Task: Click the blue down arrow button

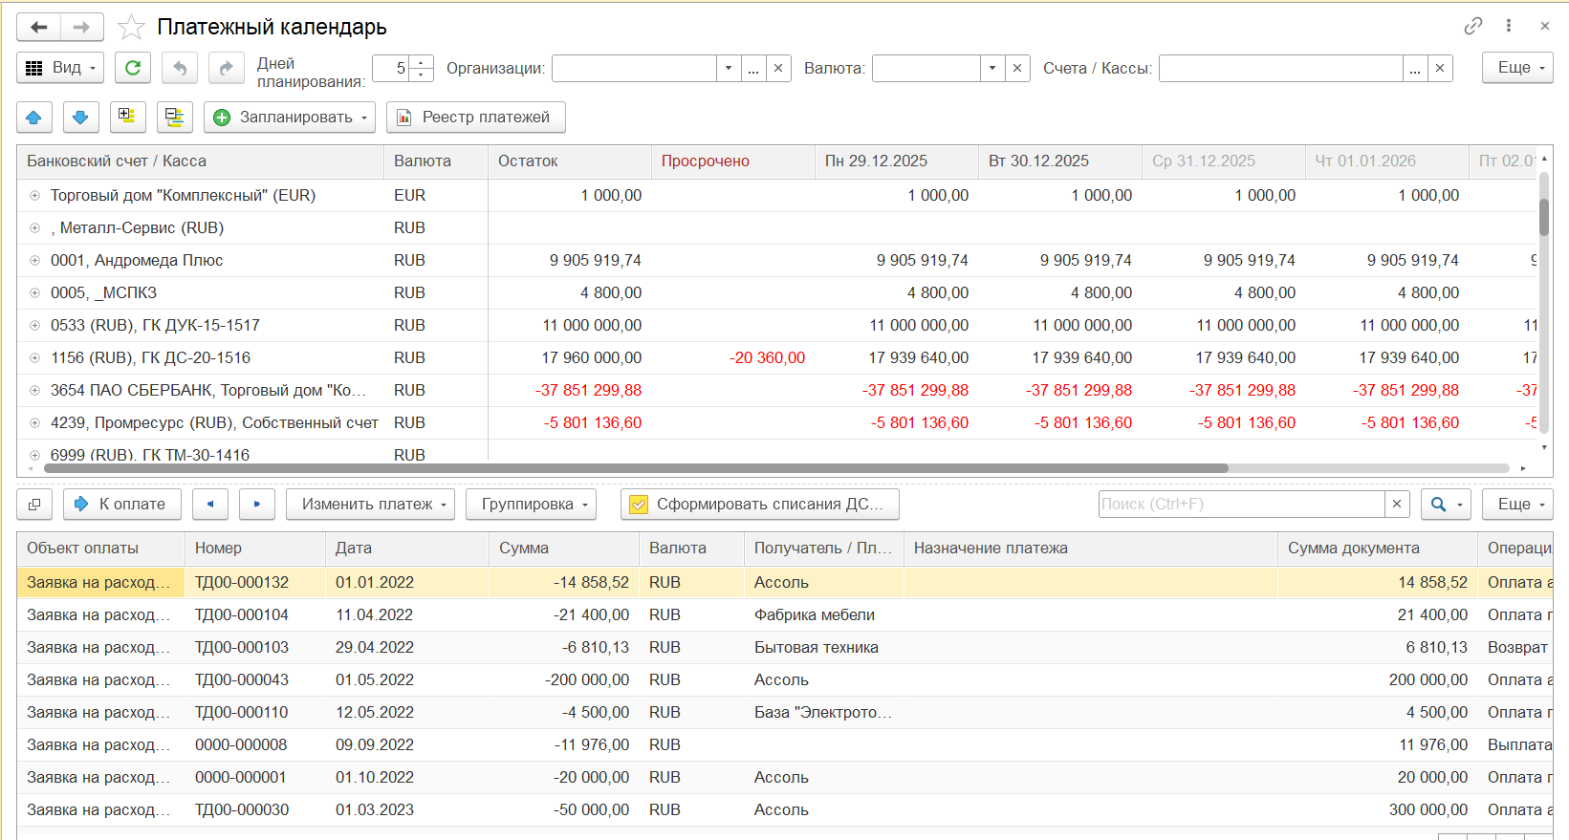Action: point(80,118)
